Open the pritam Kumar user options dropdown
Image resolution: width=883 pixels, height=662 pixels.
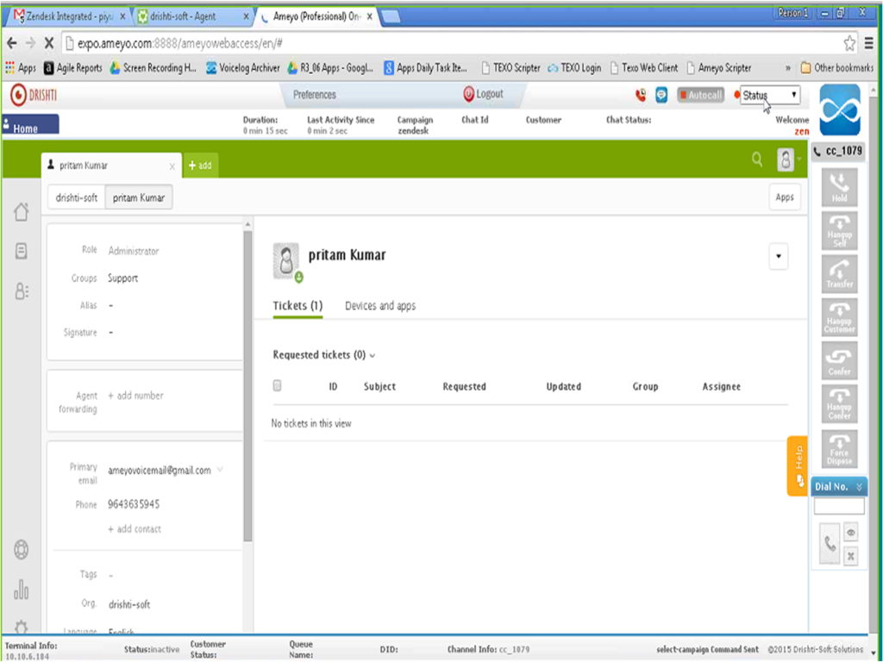[x=778, y=256]
